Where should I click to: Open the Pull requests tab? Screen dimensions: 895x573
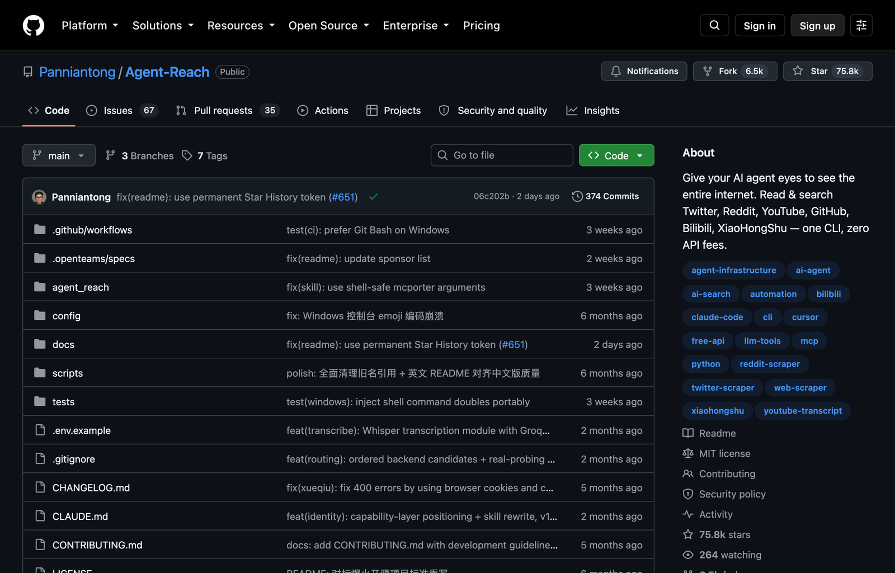227,111
